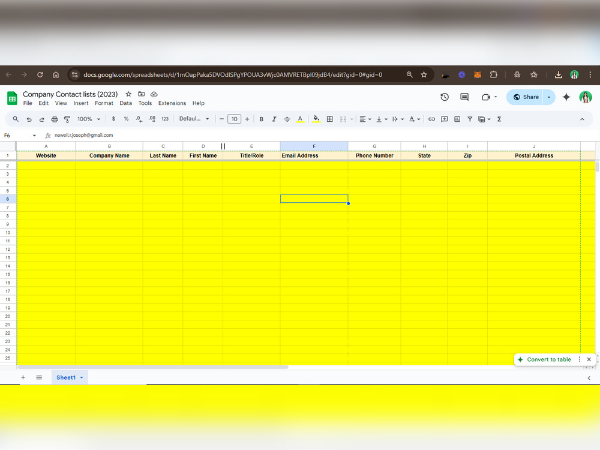Click the search menus magnifier icon
This screenshot has height=450, width=600.
point(16,119)
